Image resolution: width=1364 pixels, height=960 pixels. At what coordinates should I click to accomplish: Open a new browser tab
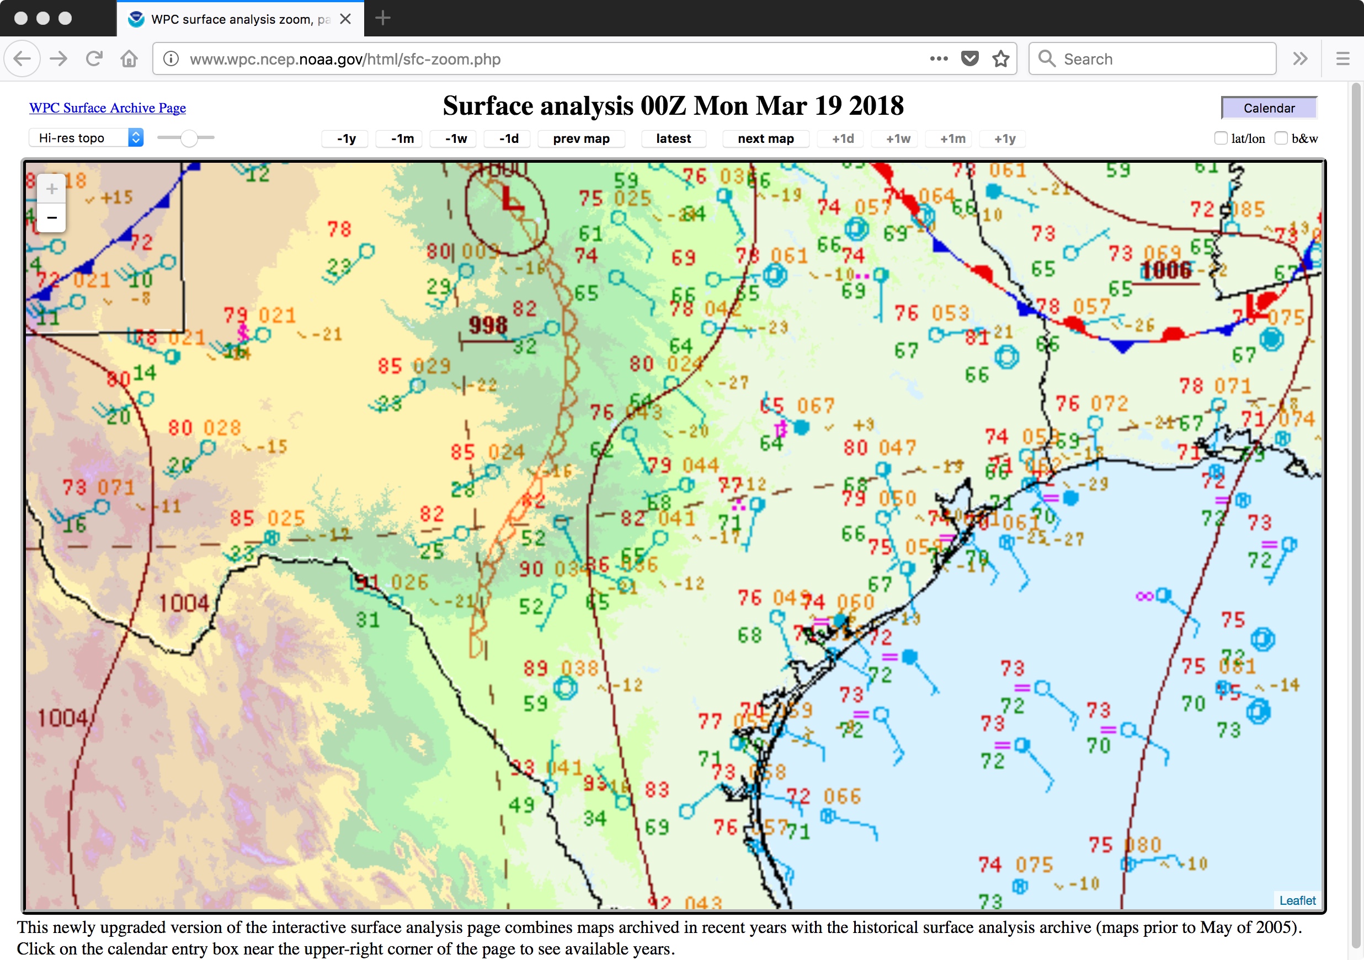click(x=382, y=18)
